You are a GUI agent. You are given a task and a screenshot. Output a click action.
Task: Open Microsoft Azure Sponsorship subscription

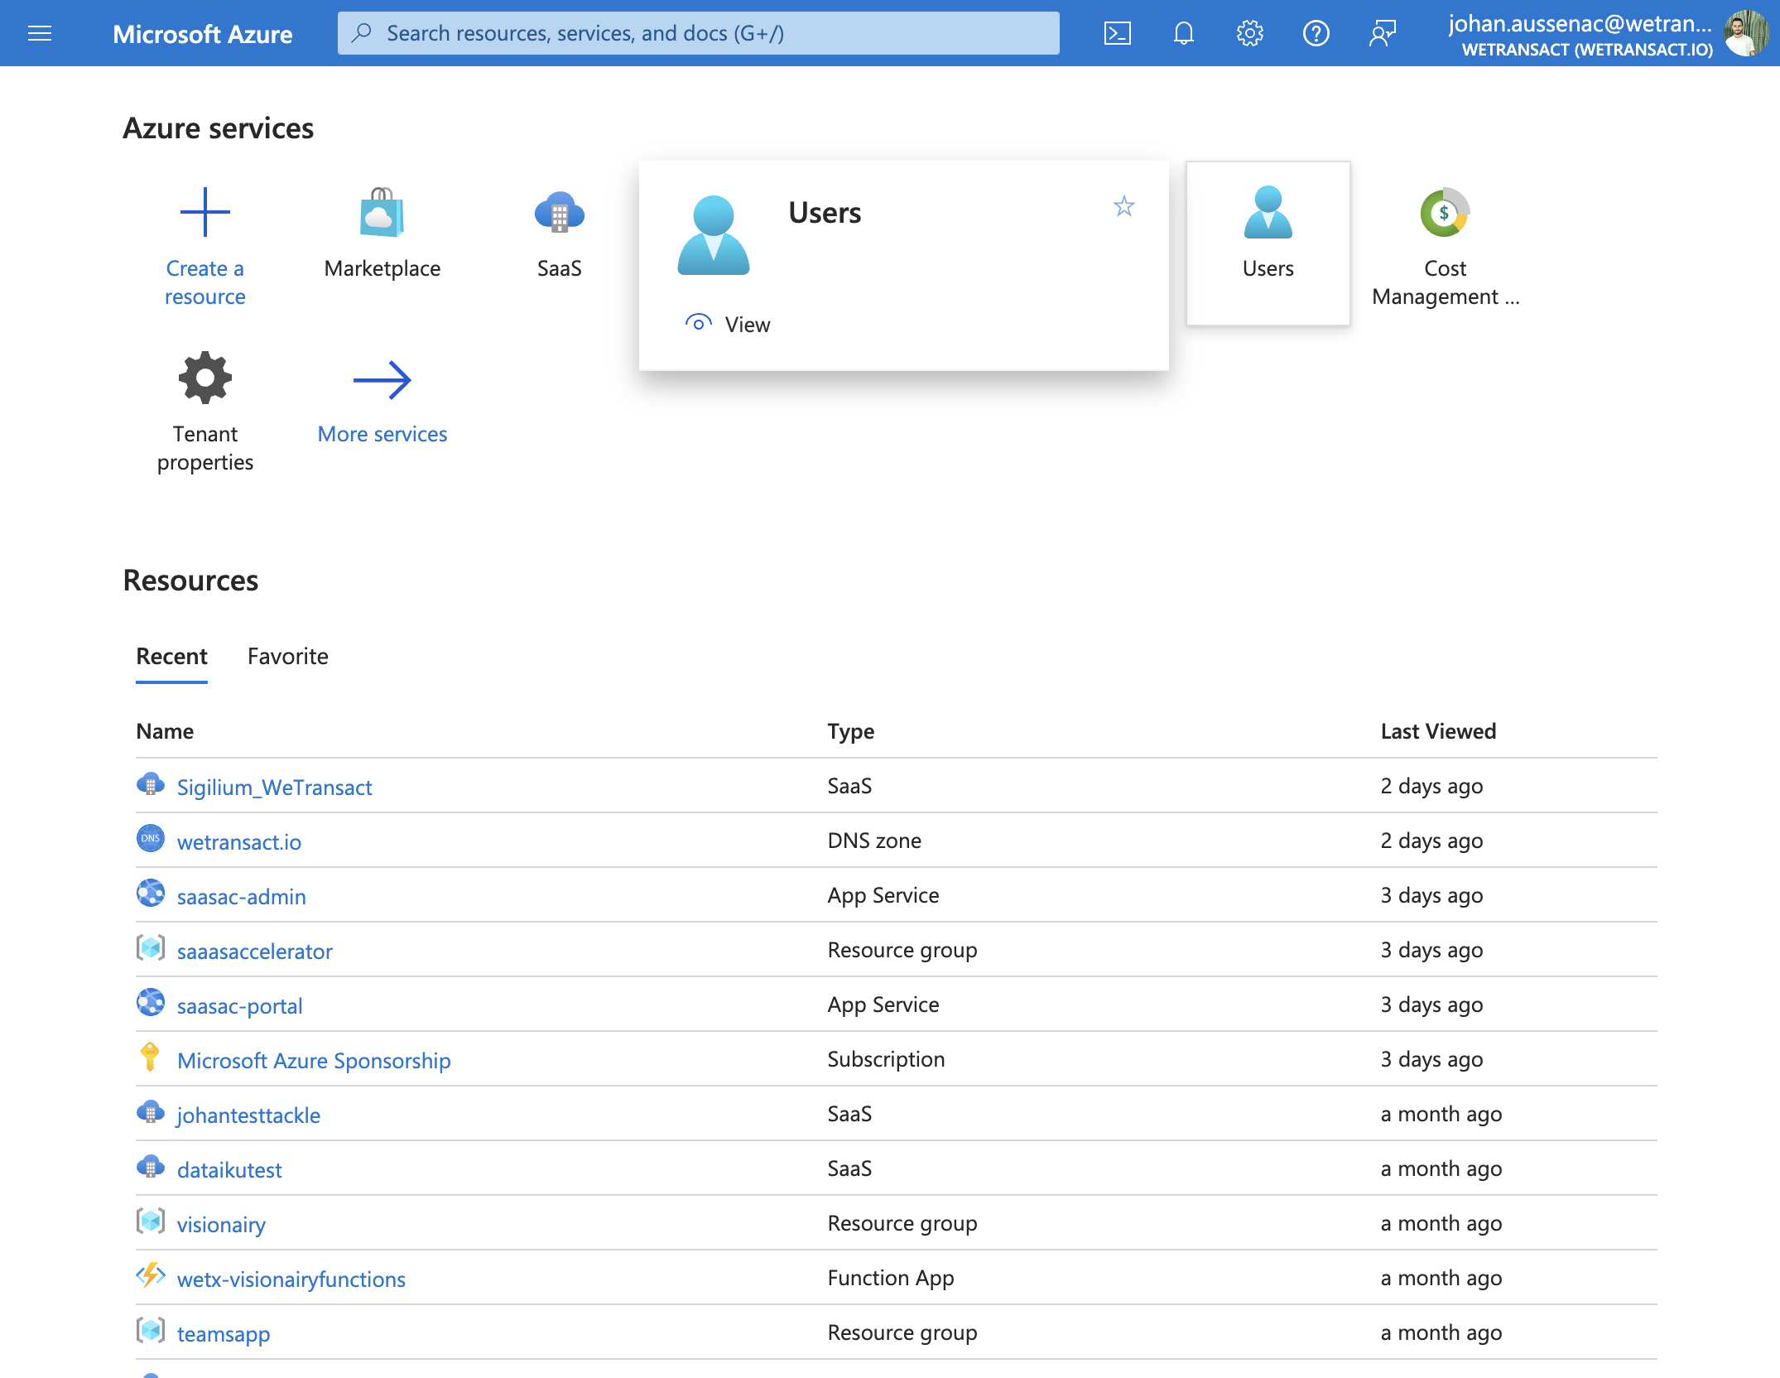click(314, 1060)
